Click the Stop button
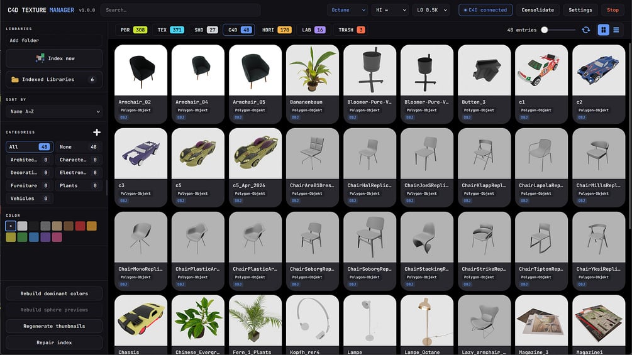This screenshot has width=632, height=355. click(x=613, y=10)
